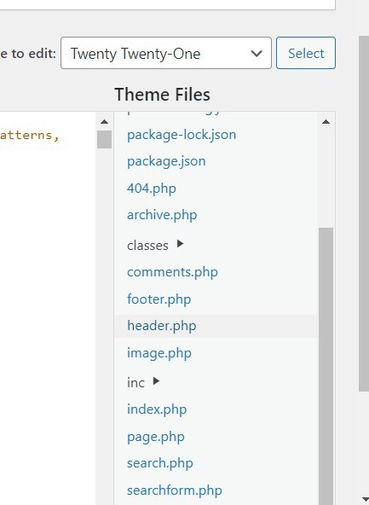369x505 pixels.
Task: Open the theme selection dropdown Twenty Twenty-One
Action: pos(166,53)
